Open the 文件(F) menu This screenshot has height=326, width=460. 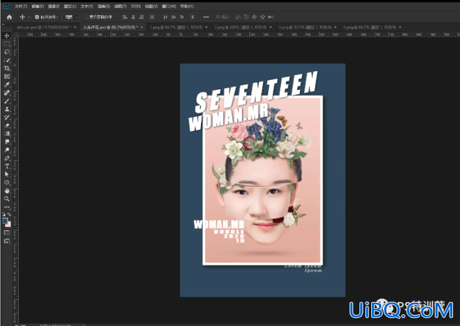click(21, 6)
